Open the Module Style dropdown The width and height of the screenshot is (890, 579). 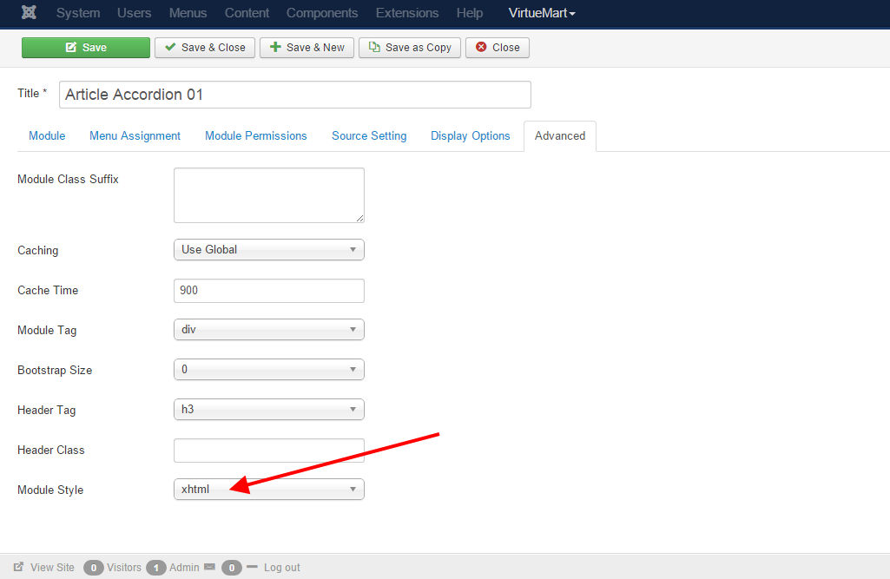point(268,490)
